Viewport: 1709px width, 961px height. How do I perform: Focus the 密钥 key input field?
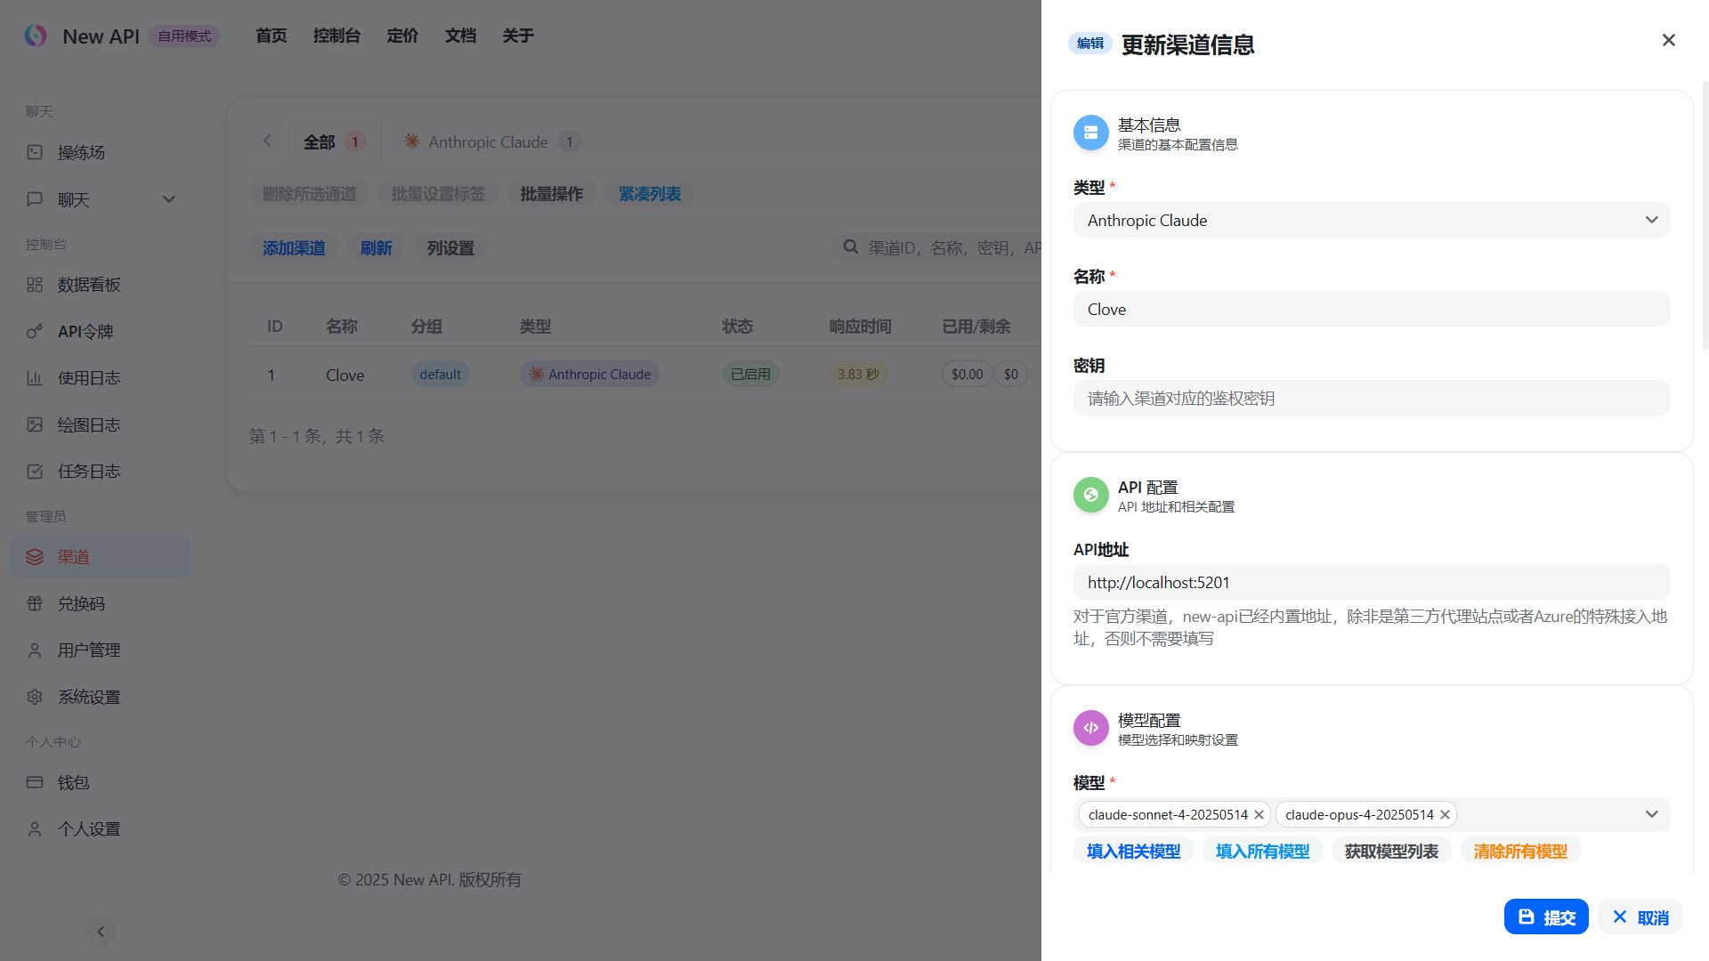click(1371, 399)
